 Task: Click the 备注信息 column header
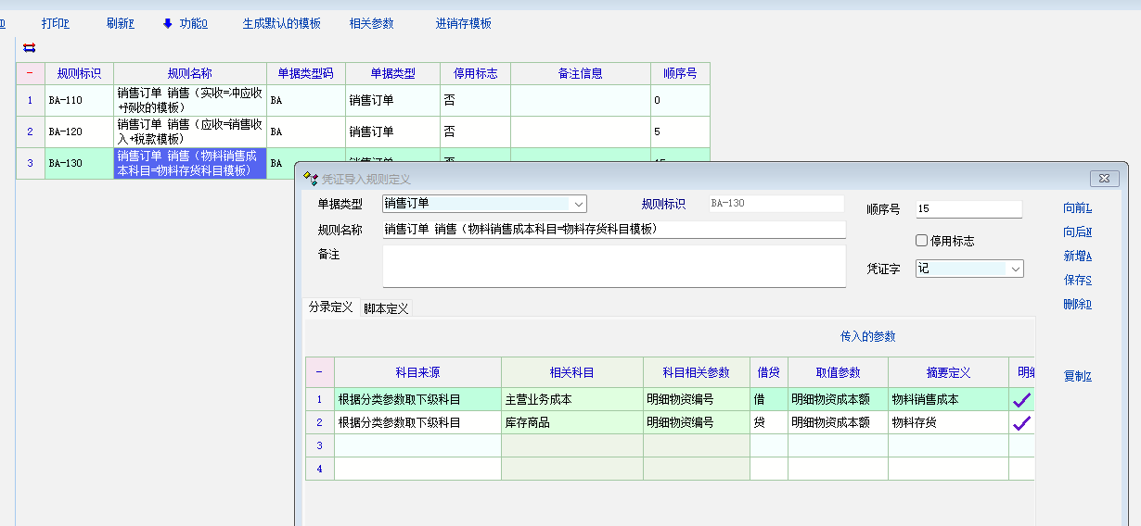point(581,74)
